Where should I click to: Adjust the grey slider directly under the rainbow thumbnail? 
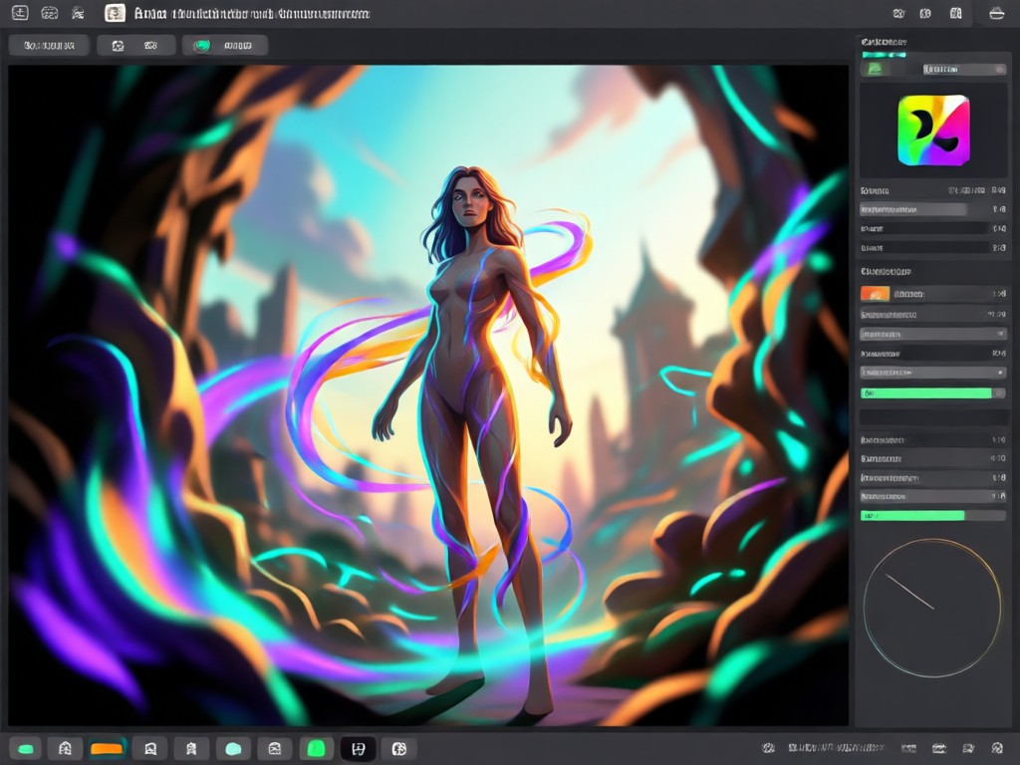tap(913, 209)
